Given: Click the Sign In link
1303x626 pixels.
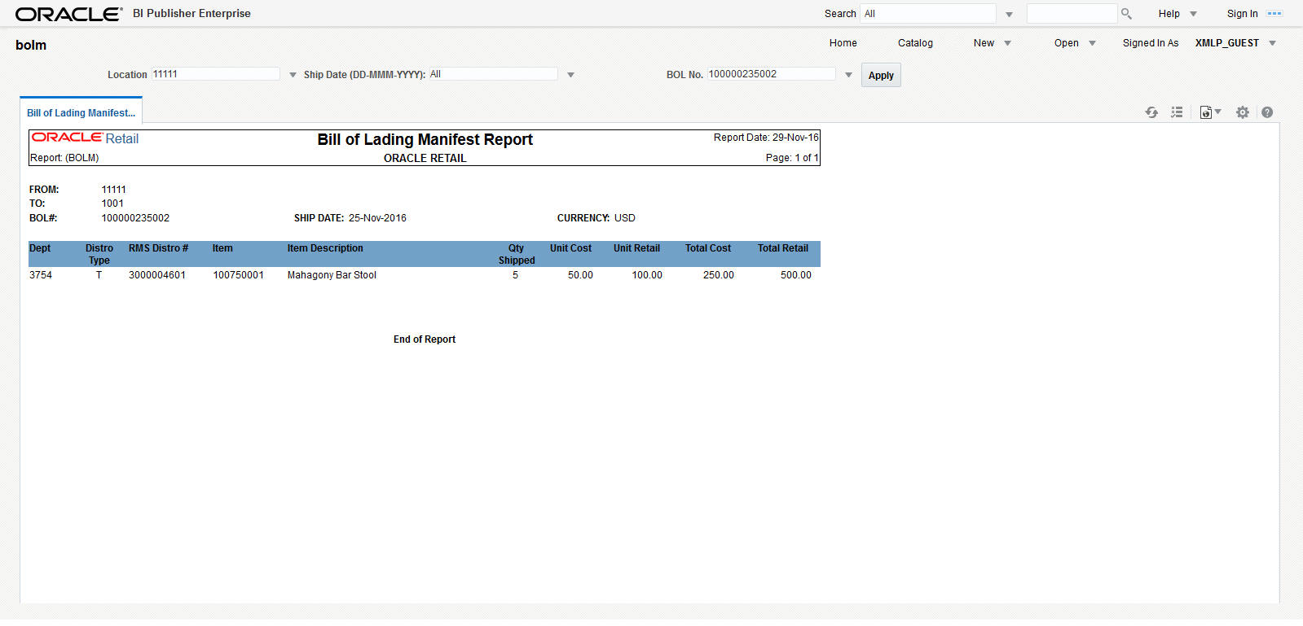Looking at the screenshot, I should [1242, 14].
